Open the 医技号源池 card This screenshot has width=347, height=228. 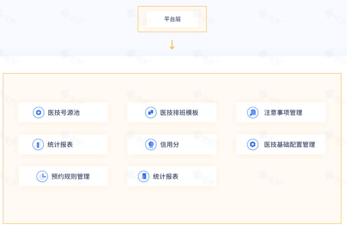click(62, 113)
